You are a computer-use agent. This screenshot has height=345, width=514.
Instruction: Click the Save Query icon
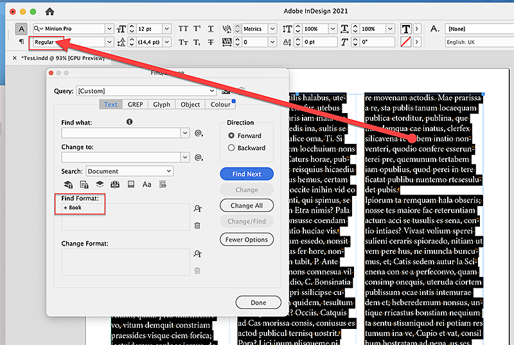[x=226, y=91]
